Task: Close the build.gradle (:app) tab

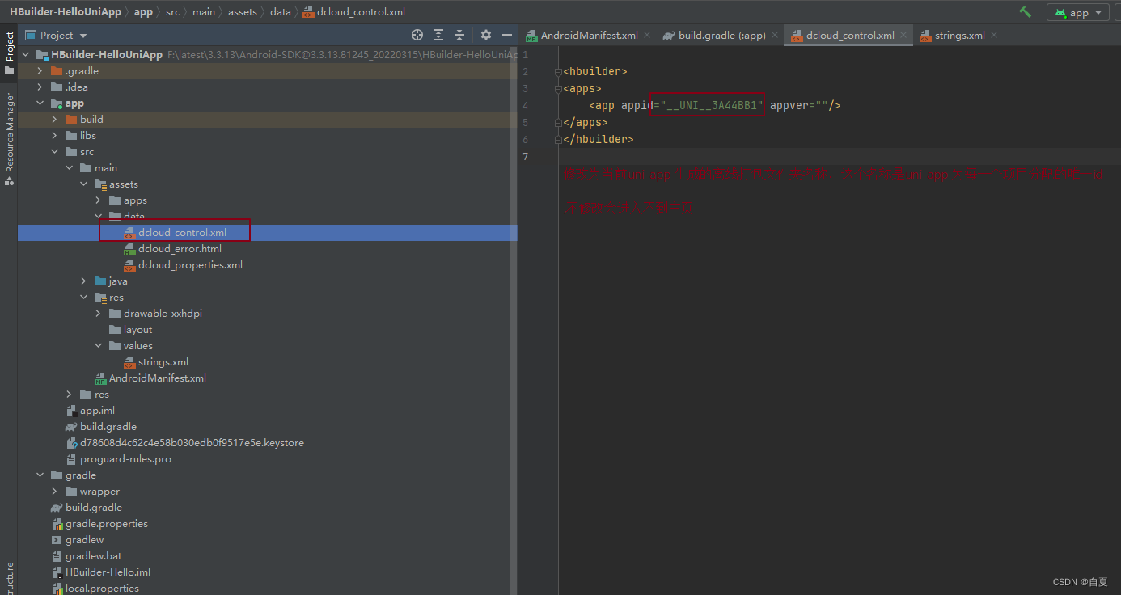Action: (x=775, y=35)
